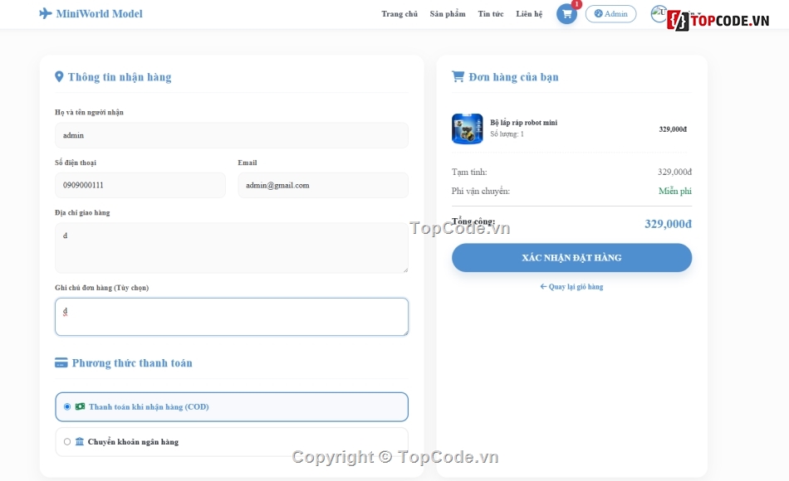Image resolution: width=789 pixels, height=481 pixels.
Task: Focus the Ghi chú đơn hàng textarea
Action: (232, 317)
